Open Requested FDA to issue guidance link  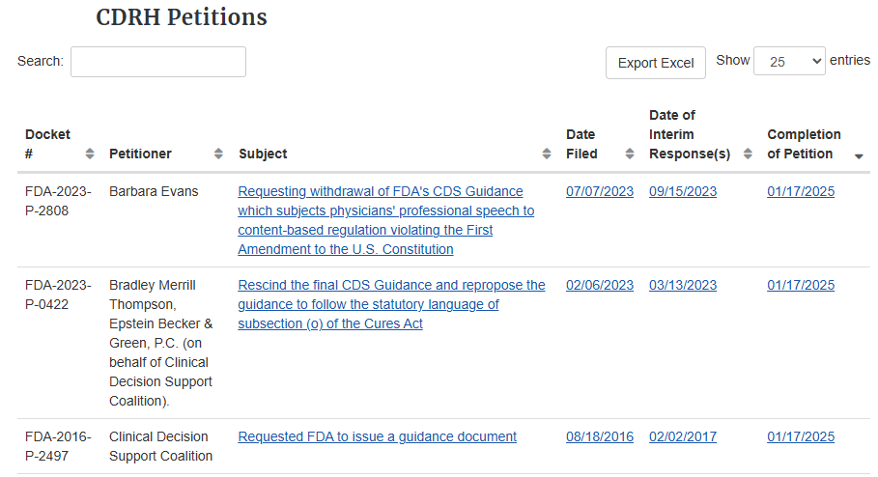click(x=377, y=436)
